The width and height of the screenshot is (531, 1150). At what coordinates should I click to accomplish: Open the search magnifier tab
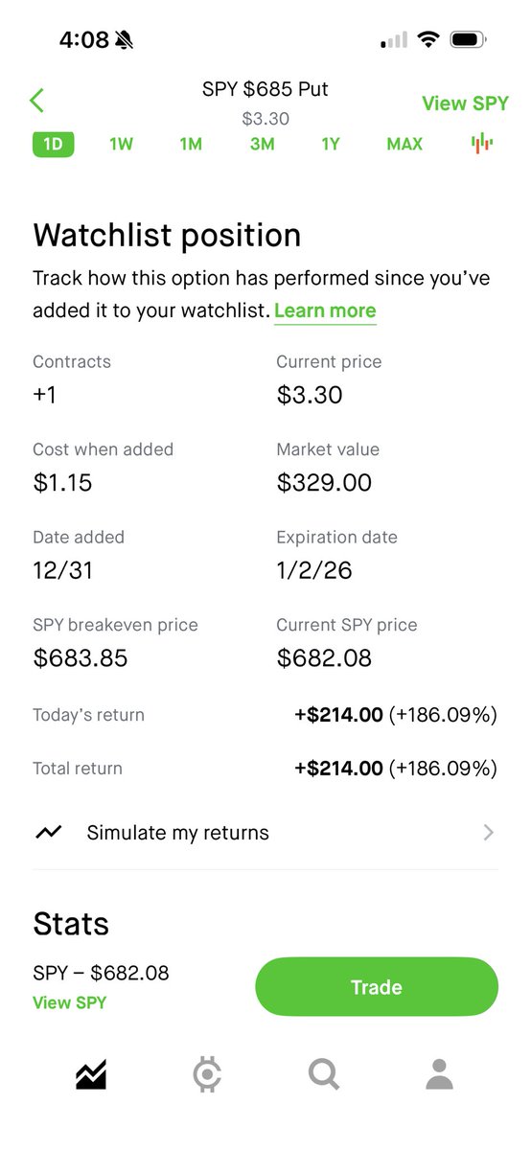(x=324, y=1074)
